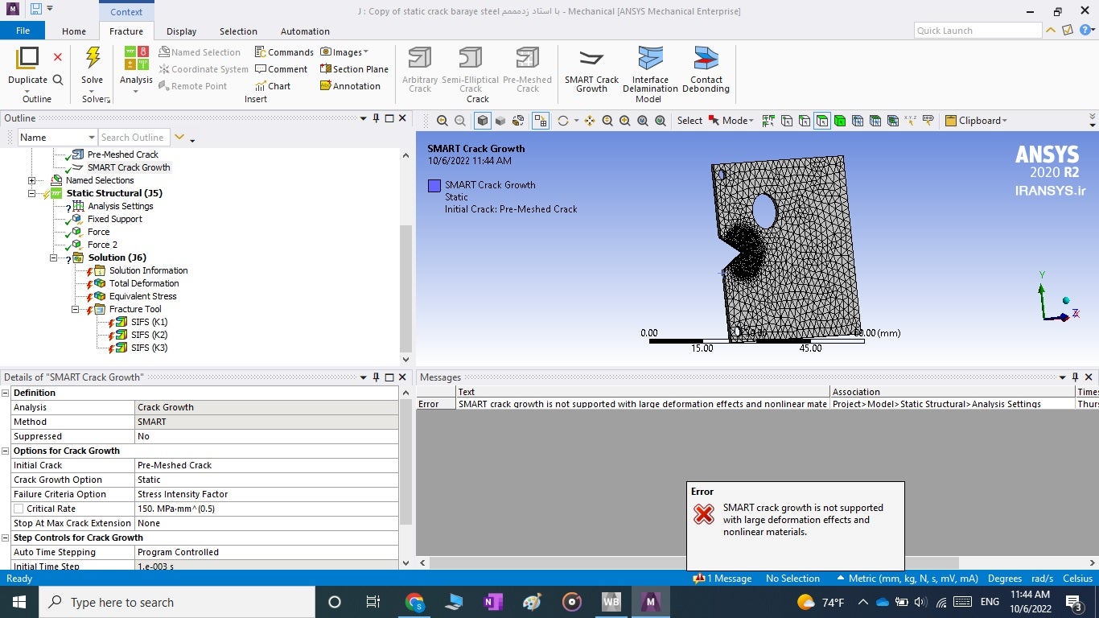The height and width of the screenshot is (618, 1099).
Task: Collapse the Fracture Tool tree node
Action: click(x=76, y=309)
